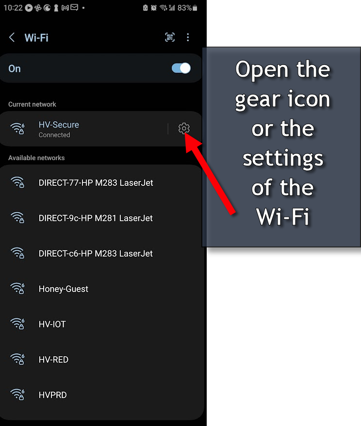Tap the HV-RED network name
Screen dimensions: 361x426
coord(53,360)
